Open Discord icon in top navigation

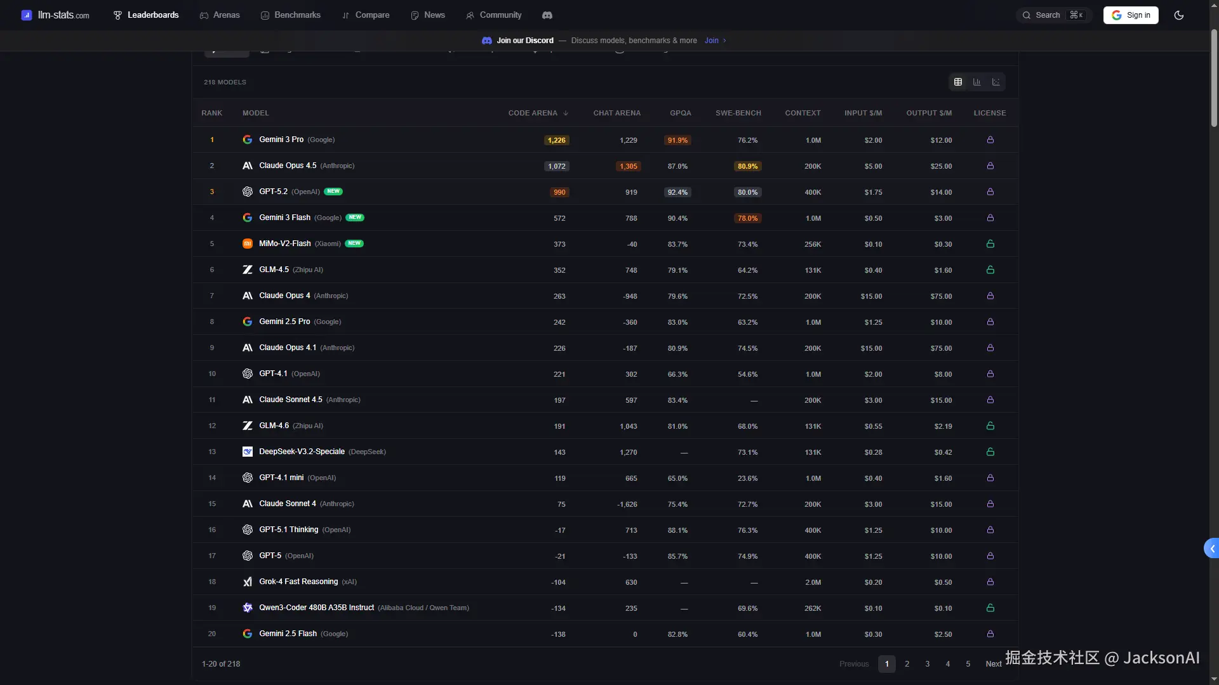coord(547,15)
